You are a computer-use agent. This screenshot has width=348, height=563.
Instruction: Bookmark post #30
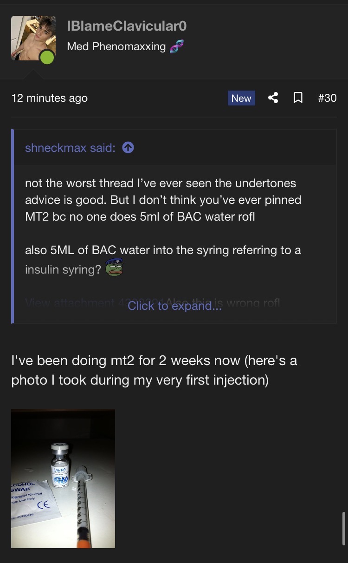coord(298,98)
